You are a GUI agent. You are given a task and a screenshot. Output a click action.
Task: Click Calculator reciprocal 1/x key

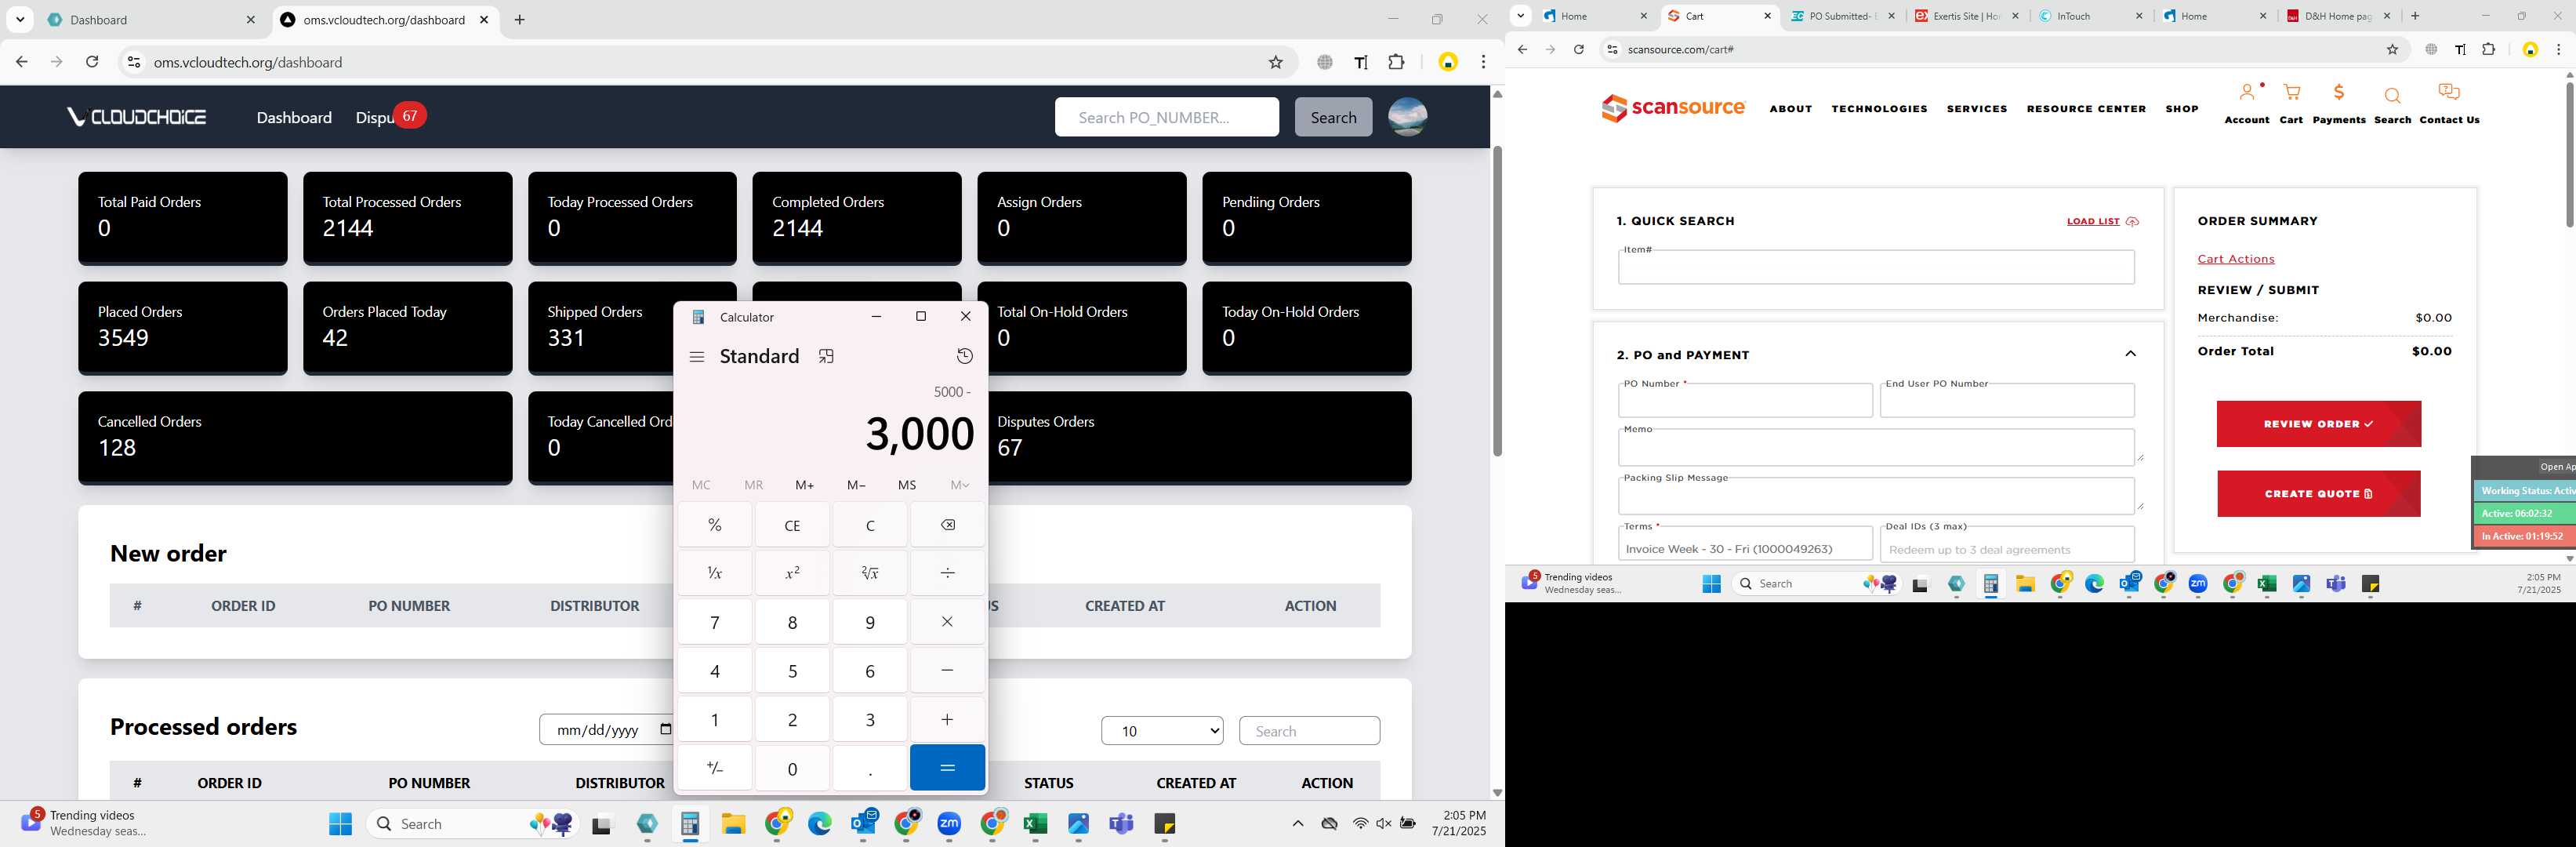(x=715, y=573)
